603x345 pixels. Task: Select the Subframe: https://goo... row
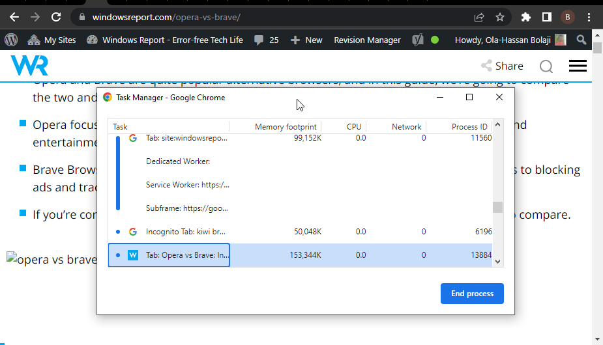(300, 208)
